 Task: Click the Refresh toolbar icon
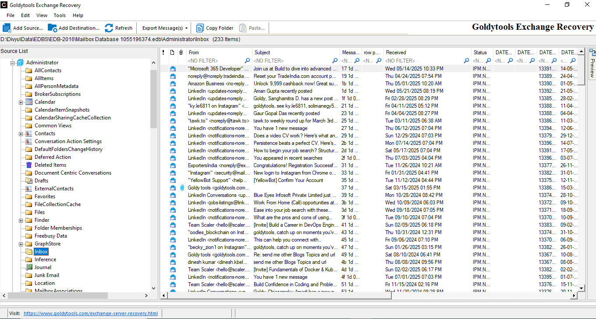(x=109, y=28)
